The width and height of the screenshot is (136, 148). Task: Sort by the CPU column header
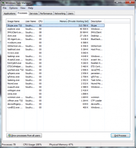(x=40, y=21)
